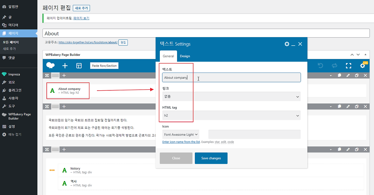Select the About company text element
The image size is (374, 195).
pos(68,91)
